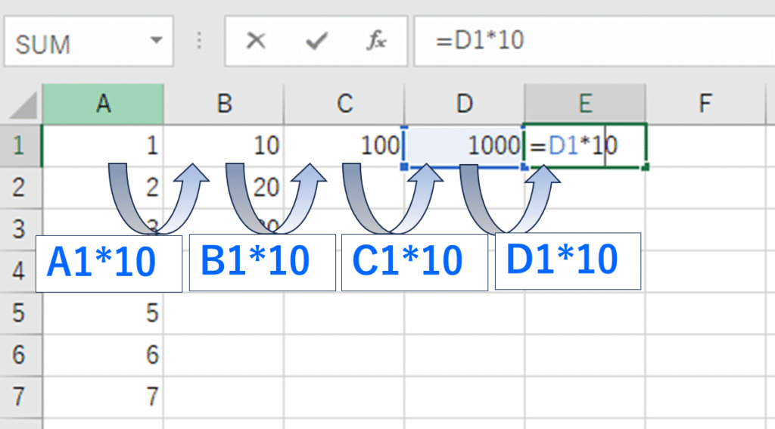This screenshot has height=429, width=775.
Task: Confirm formula with the Enter checkmark icon
Action: point(315,41)
